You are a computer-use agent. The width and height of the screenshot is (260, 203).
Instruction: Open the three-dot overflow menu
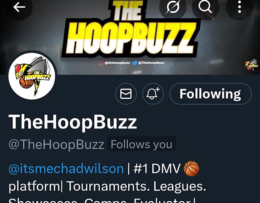pyautogui.click(x=239, y=7)
